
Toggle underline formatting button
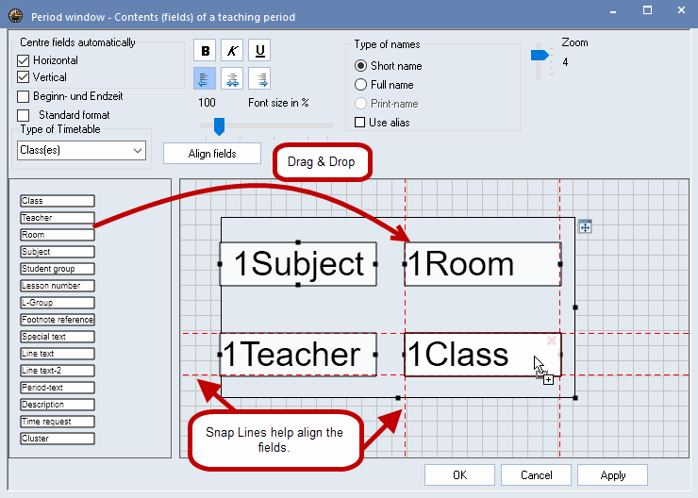(259, 50)
